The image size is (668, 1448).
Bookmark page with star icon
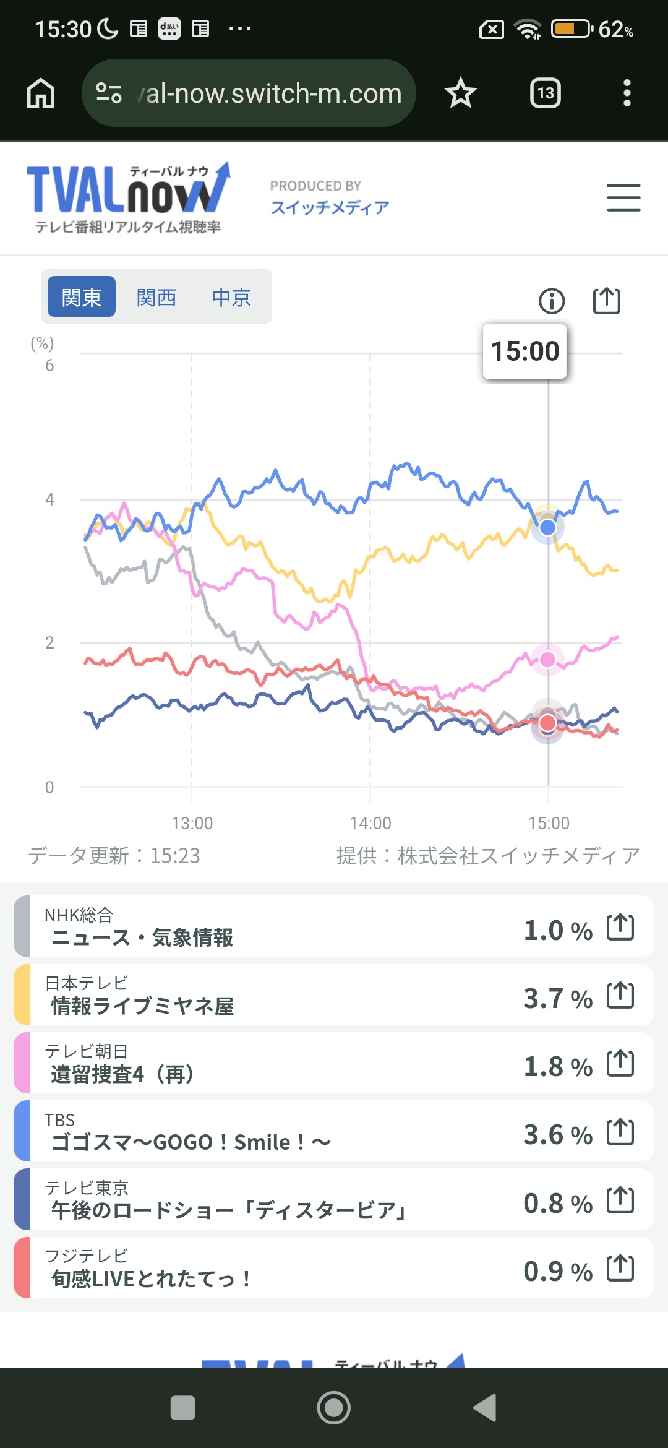click(461, 93)
